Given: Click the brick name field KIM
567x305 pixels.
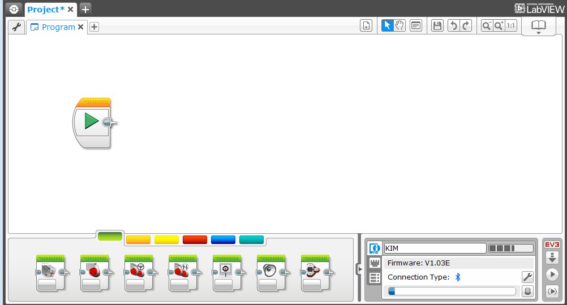Looking at the screenshot, I should tap(434, 248).
